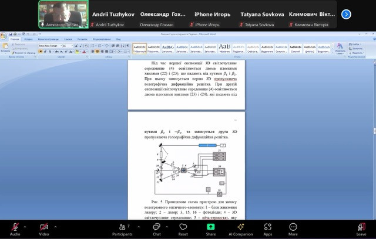Open the Разметка страницы tab
Image resolution: width=376 pixels, height=239 pixels.
click(x=48, y=39)
